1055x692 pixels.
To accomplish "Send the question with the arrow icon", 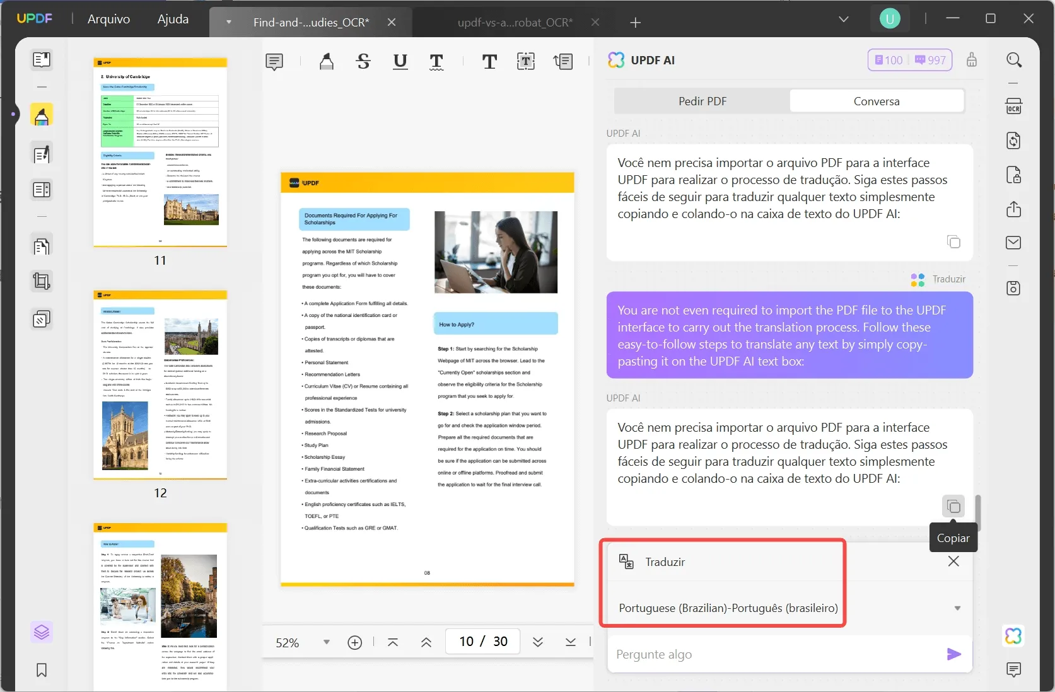I will tap(954, 654).
